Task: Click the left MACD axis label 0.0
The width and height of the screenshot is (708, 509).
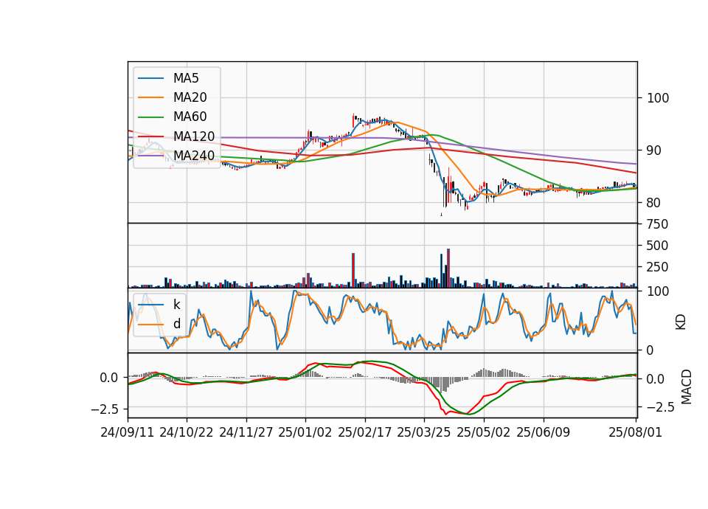Action: coord(109,378)
